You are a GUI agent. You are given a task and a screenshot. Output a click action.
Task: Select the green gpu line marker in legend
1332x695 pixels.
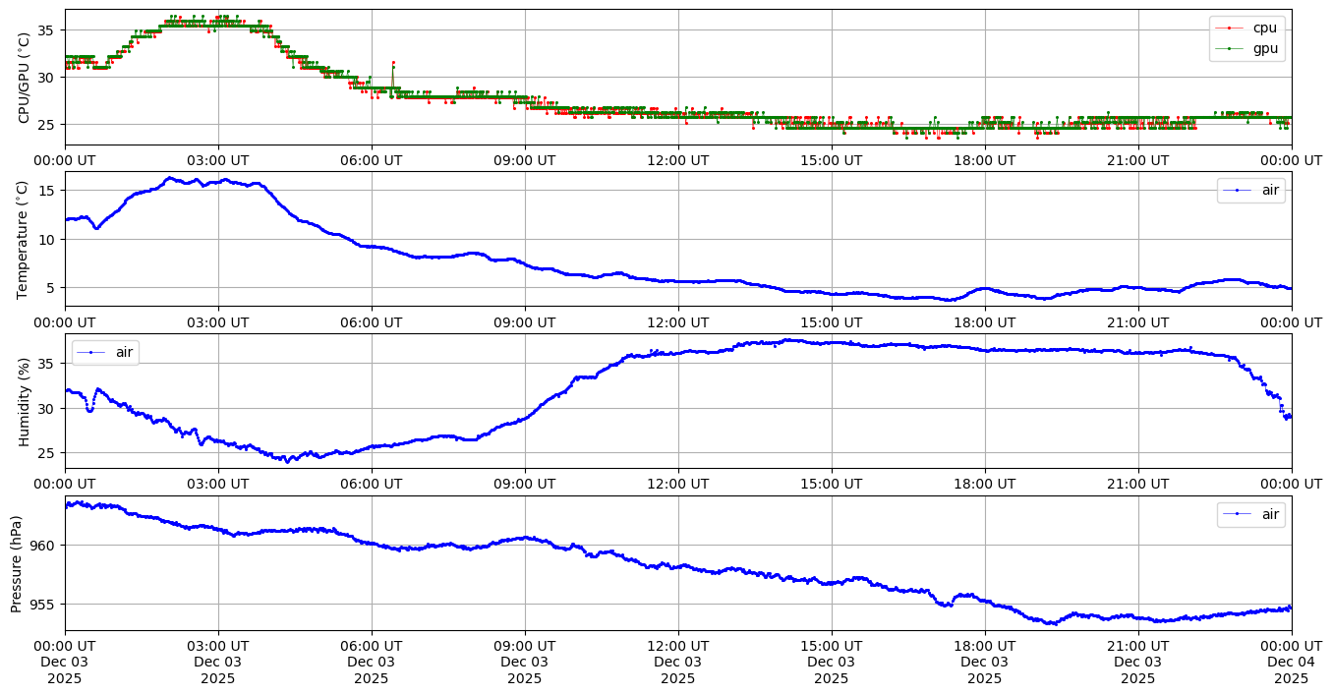[x=1230, y=48]
